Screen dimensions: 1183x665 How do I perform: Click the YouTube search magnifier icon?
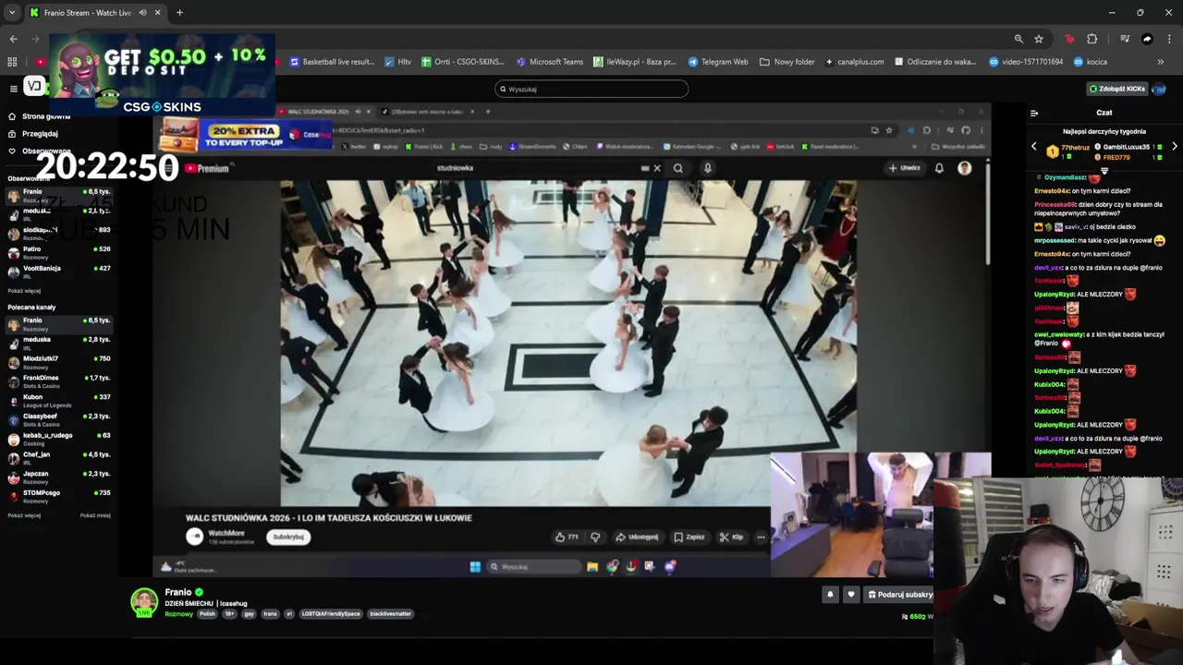coord(678,168)
